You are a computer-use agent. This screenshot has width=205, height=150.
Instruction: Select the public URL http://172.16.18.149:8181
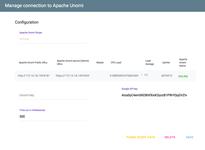[x=34, y=76]
